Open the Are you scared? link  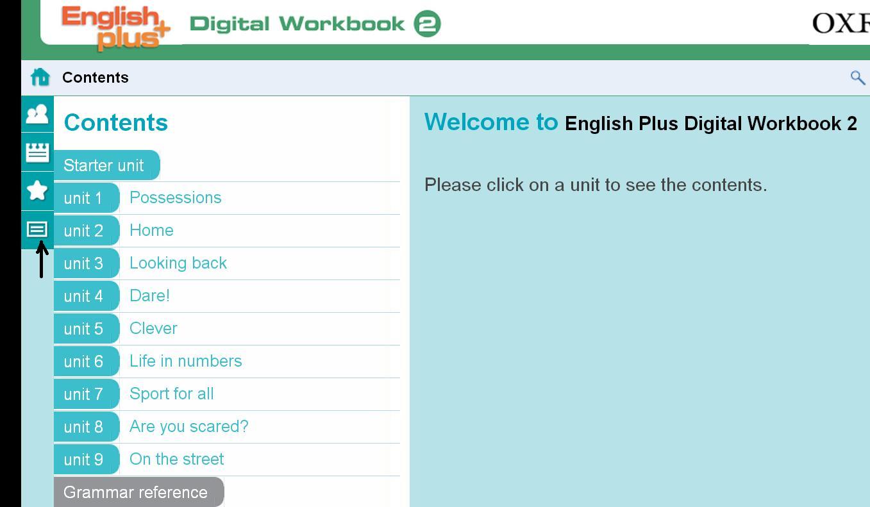[189, 426]
